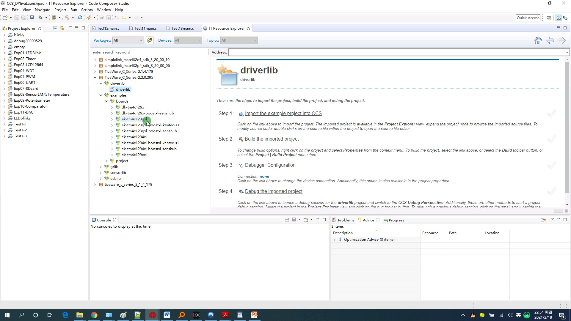The image size is (571, 321).
Task: Open File Explorer from Windows taskbar
Action: pyautogui.click(x=79, y=315)
